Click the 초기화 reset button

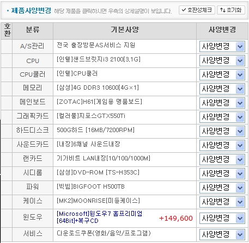pos(231,10)
